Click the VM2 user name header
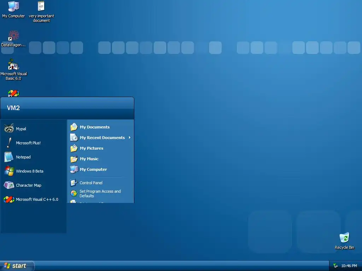 point(13,108)
